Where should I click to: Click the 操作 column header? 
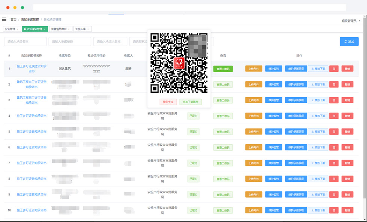click(x=299, y=56)
